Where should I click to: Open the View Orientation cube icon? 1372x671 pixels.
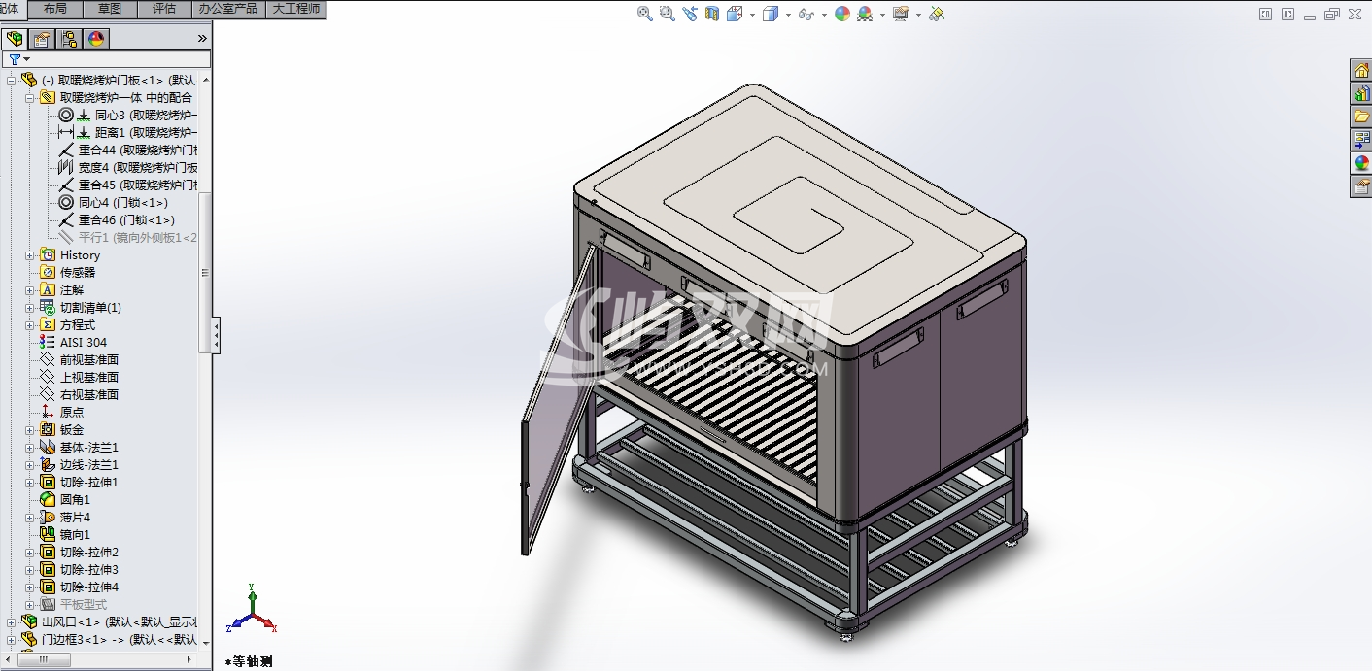(x=735, y=14)
